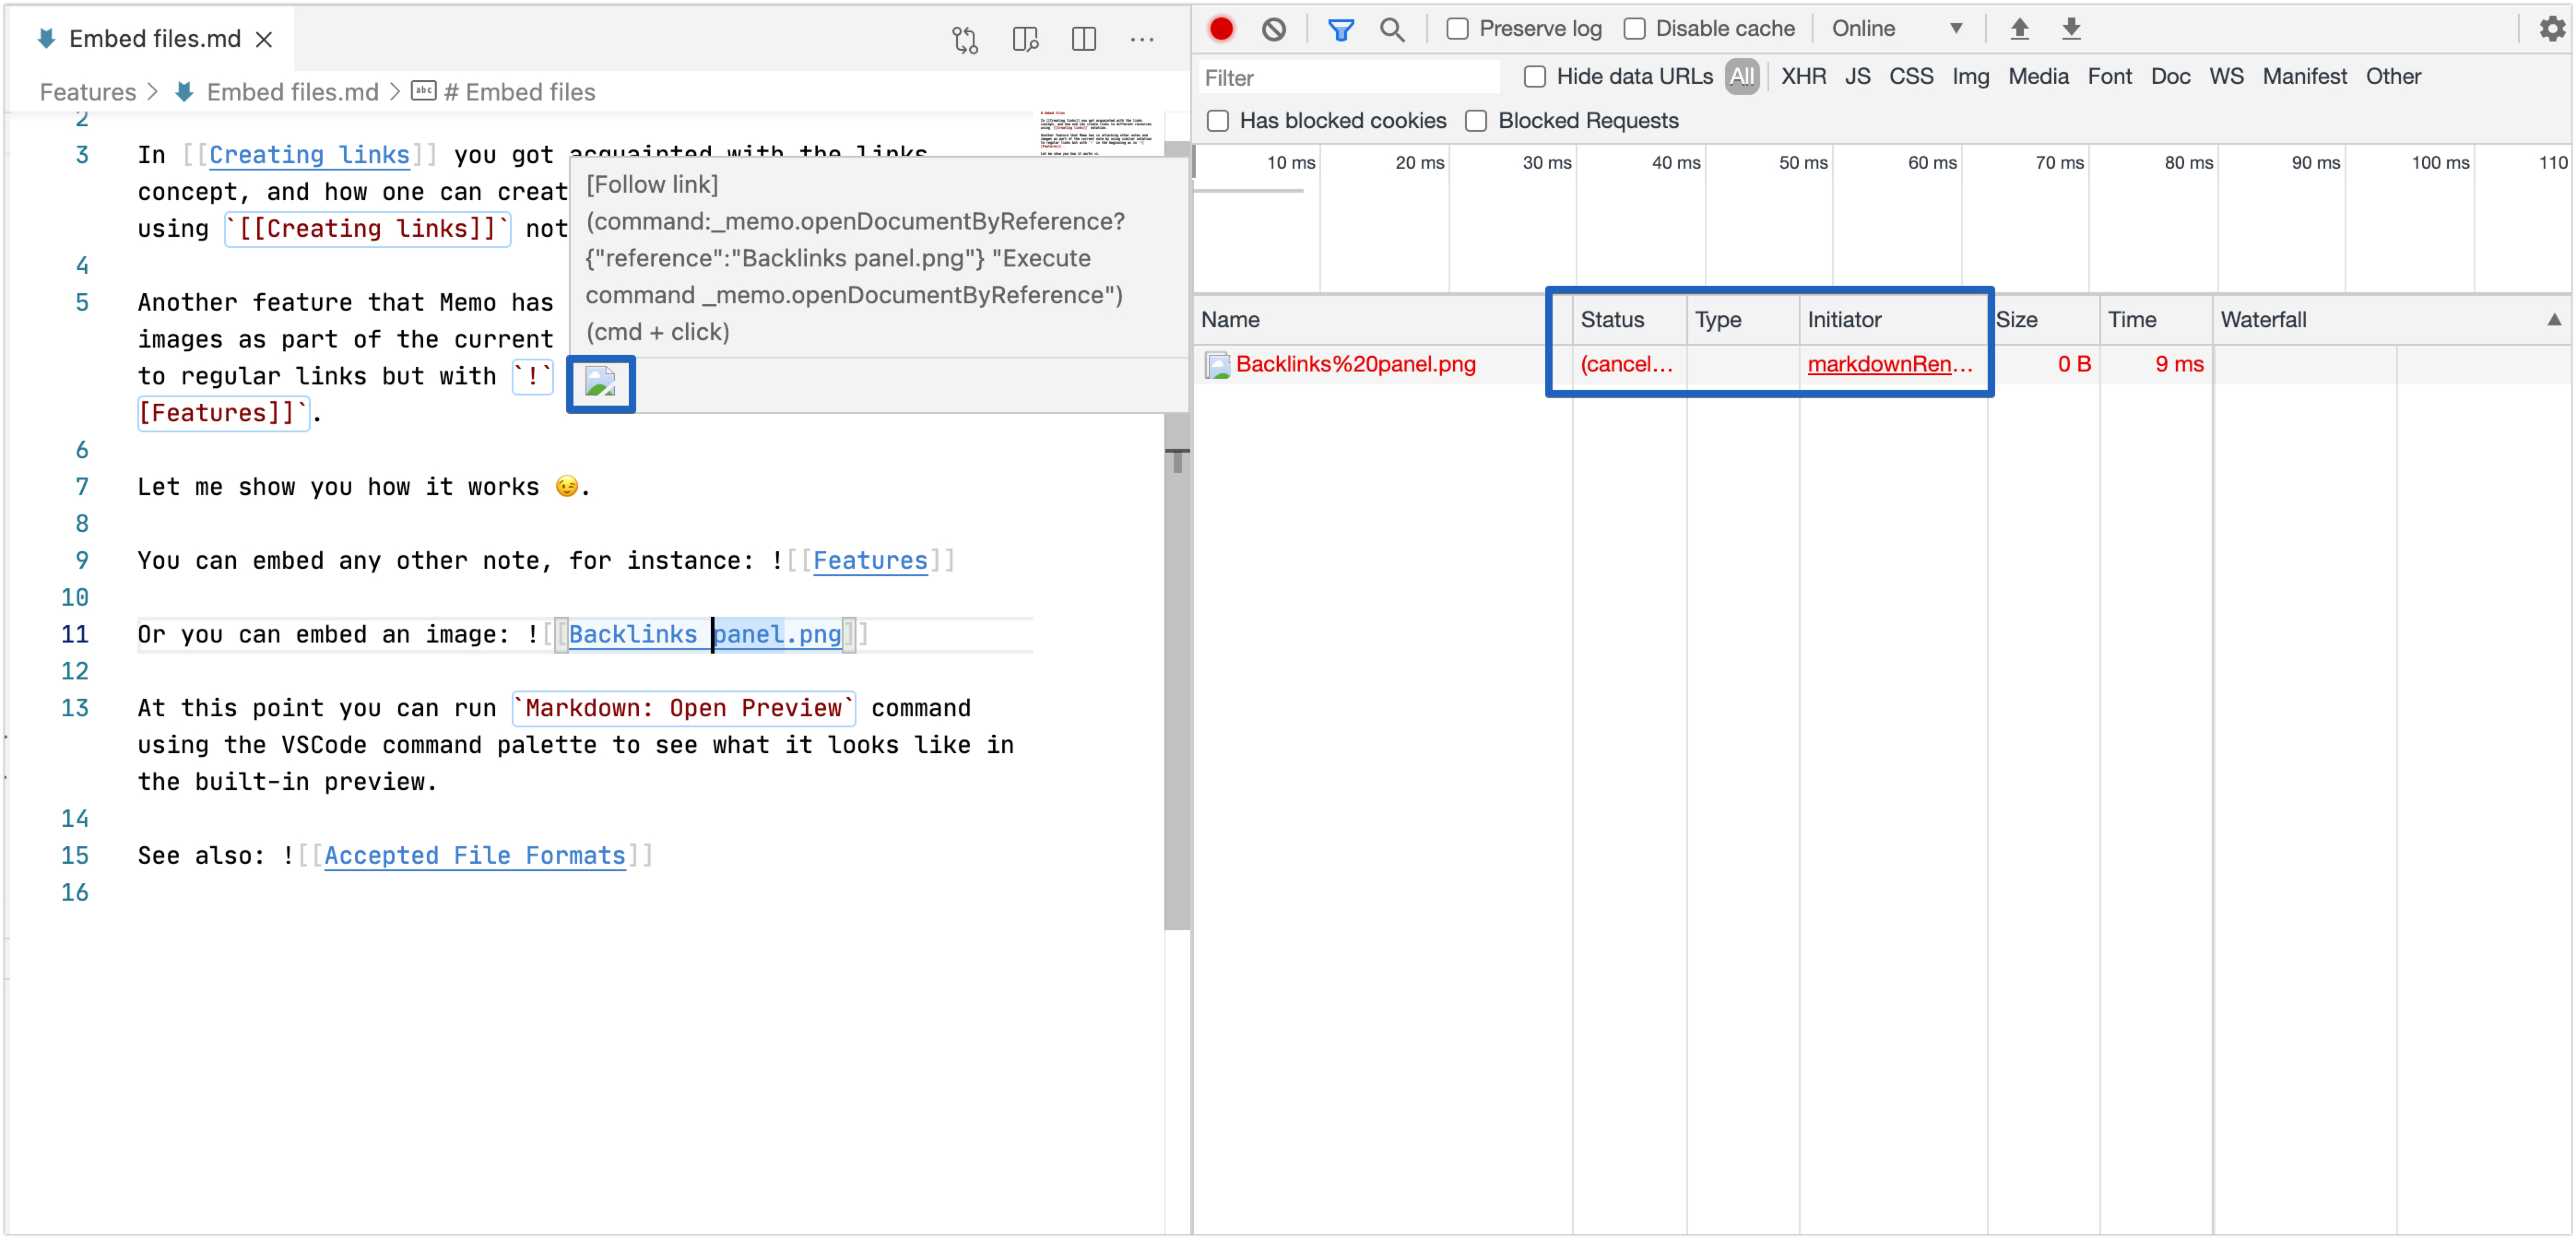This screenshot has height=1239, width=2576.
Task: Click the Follow link hover text
Action: 652,185
